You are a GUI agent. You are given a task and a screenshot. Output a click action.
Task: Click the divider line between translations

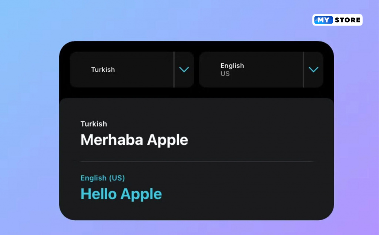pyautogui.click(x=197, y=161)
